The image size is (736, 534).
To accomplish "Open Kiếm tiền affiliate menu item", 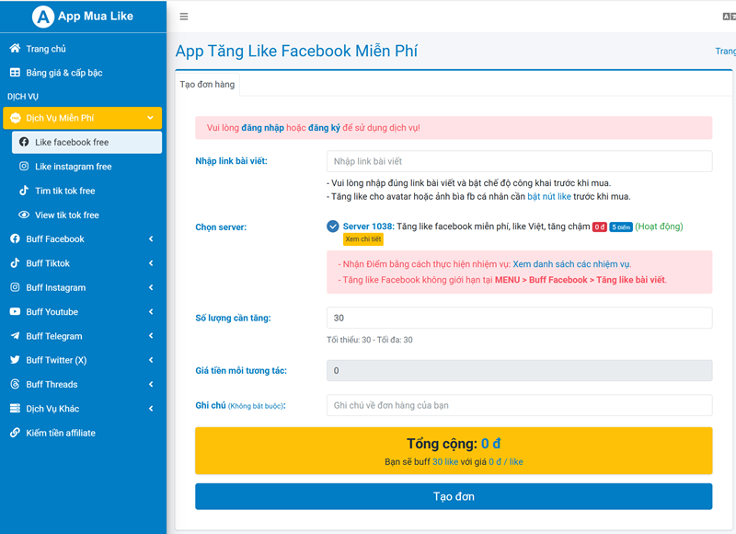I will pyautogui.click(x=83, y=433).
